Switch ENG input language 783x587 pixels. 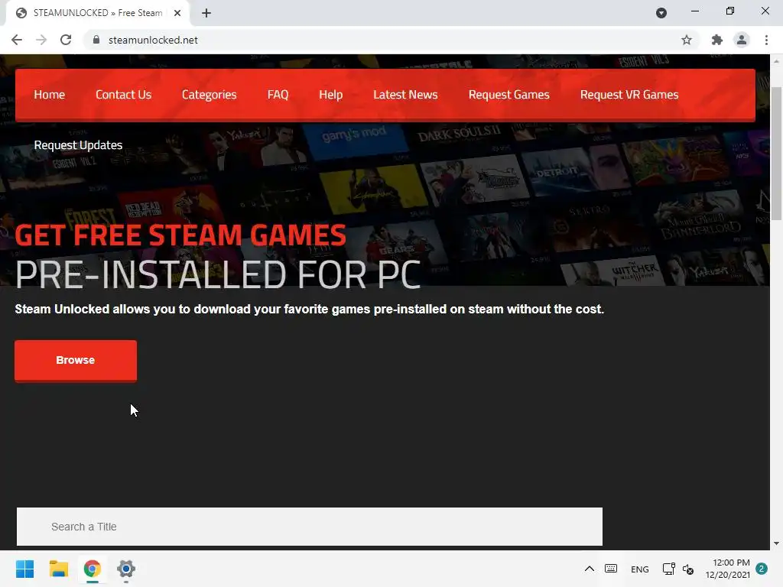(640, 569)
